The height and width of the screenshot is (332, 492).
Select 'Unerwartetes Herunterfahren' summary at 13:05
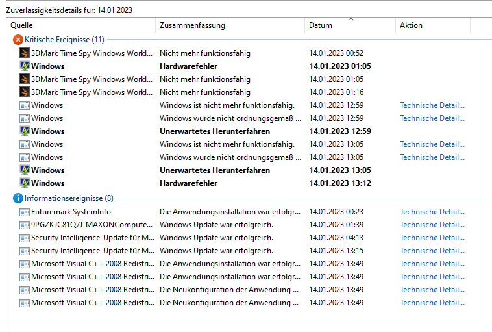[x=215, y=170]
